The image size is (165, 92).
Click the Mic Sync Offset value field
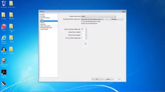point(83,38)
